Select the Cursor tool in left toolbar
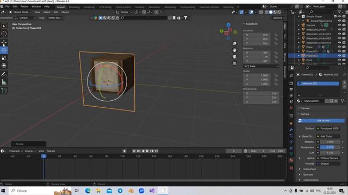The image size is (348, 195). tap(4, 34)
